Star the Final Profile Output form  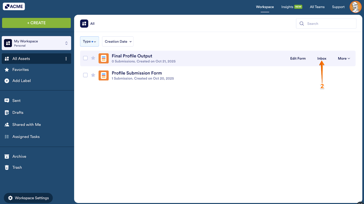point(93,58)
